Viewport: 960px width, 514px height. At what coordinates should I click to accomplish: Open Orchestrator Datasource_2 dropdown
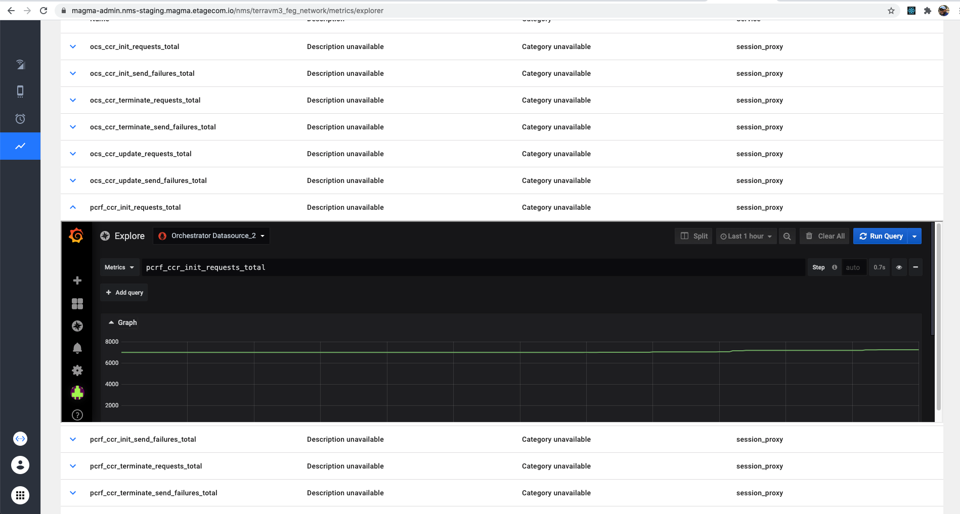coord(211,236)
